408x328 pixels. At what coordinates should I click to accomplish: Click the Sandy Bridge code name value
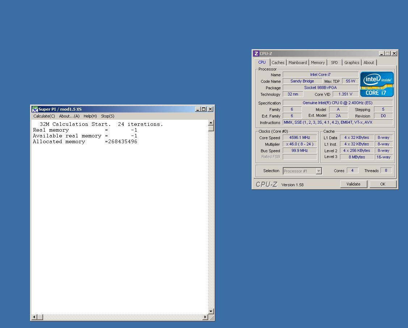pyautogui.click(x=302, y=81)
